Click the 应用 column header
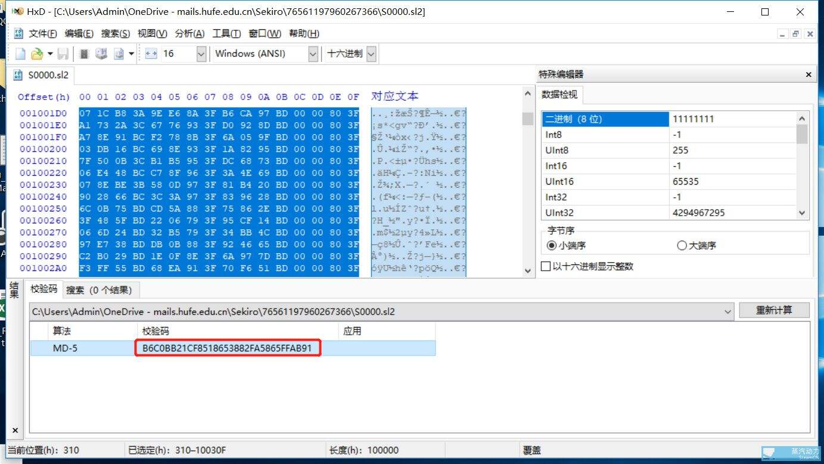 click(x=387, y=331)
